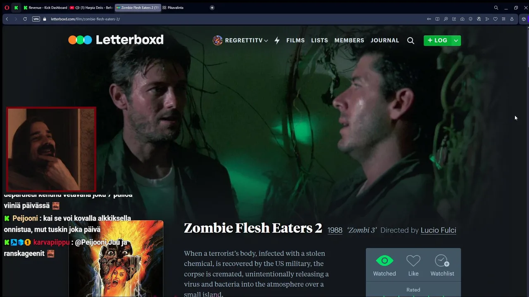The image size is (529, 297).
Task: Open the browser profile person icon
Action: click(x=512, y=19)
